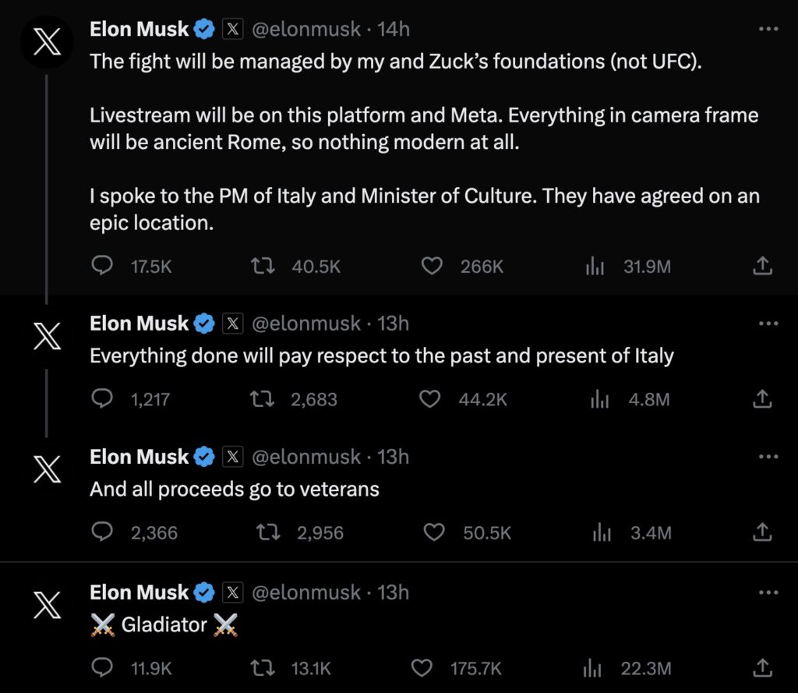This screenshot has height=693, width=798.
Task: Repost the tweet with 2,683 reposts
Action: click(263, 399)
